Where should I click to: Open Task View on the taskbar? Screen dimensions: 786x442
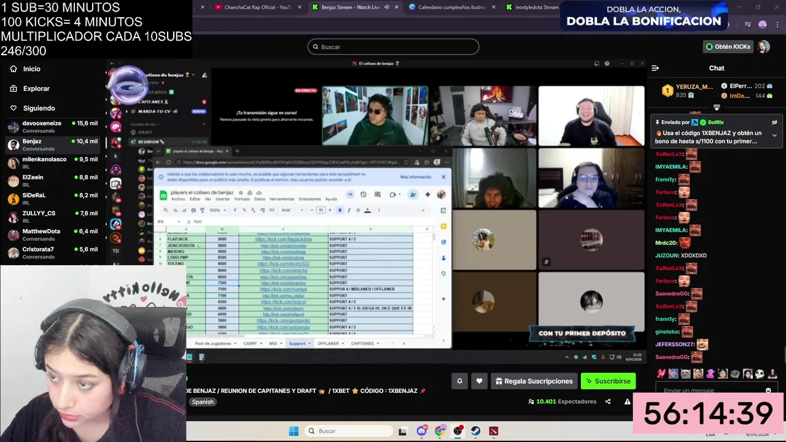pyautogui.click(x=403, y=431)
